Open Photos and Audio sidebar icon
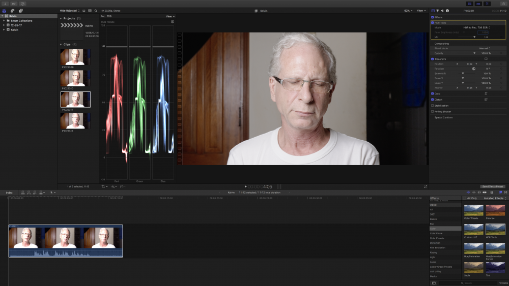509x286 pixels. (x=13, y=10)
